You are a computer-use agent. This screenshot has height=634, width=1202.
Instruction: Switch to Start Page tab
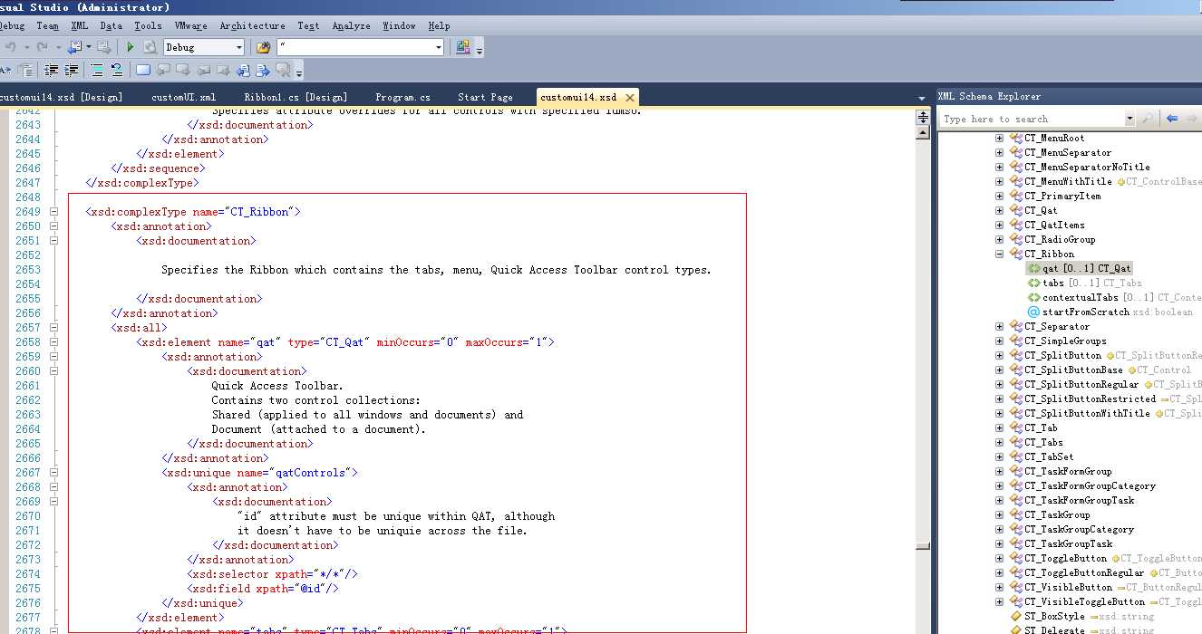(485, 97)
